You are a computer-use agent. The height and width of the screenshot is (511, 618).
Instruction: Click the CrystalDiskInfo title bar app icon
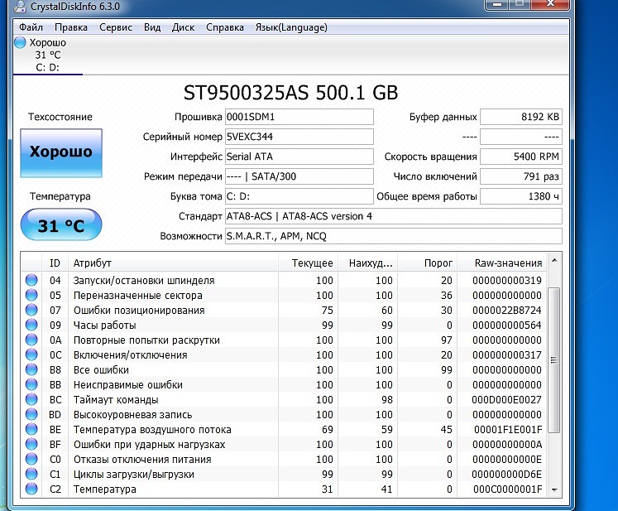coord(20,7)
